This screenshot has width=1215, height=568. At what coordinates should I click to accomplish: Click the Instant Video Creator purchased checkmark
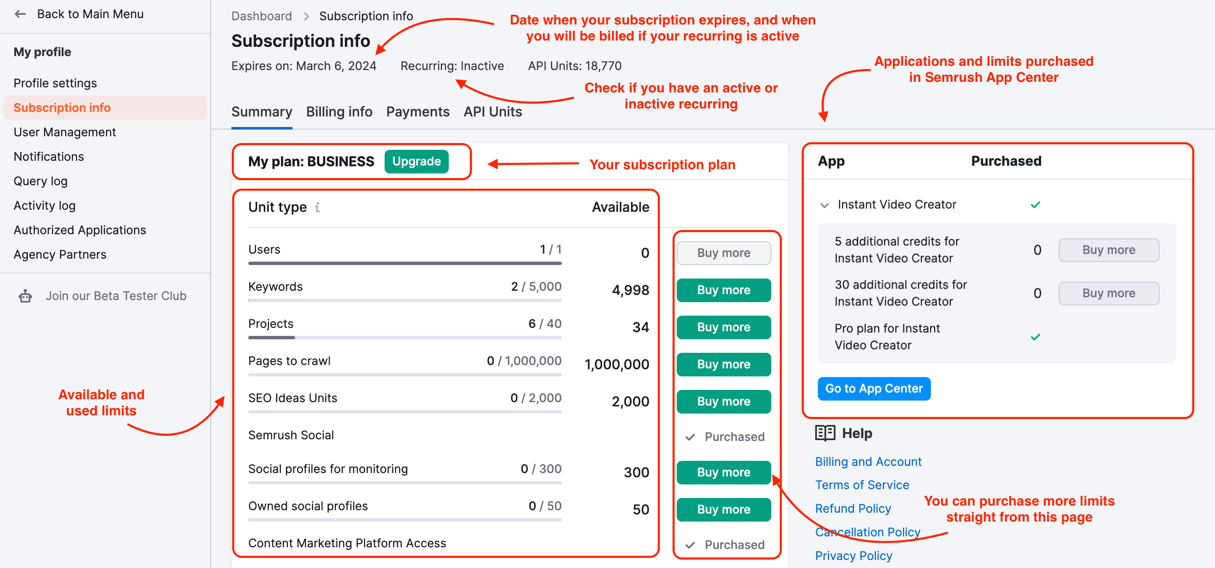click(x=1035, y=205)
